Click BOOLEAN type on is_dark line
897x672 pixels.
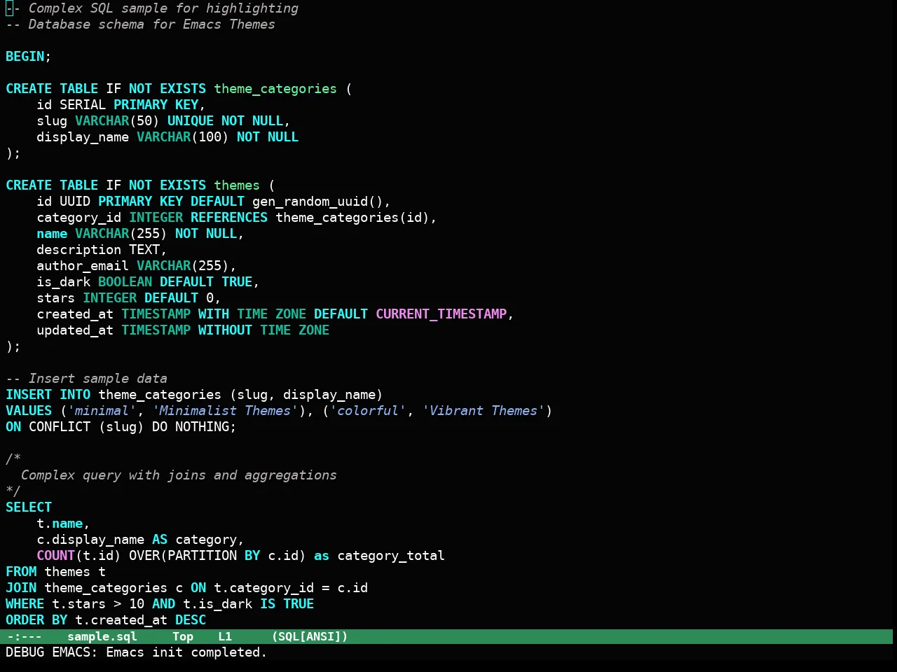click(x=125, y=282)
